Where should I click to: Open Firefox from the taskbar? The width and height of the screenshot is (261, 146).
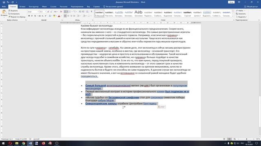43,143
